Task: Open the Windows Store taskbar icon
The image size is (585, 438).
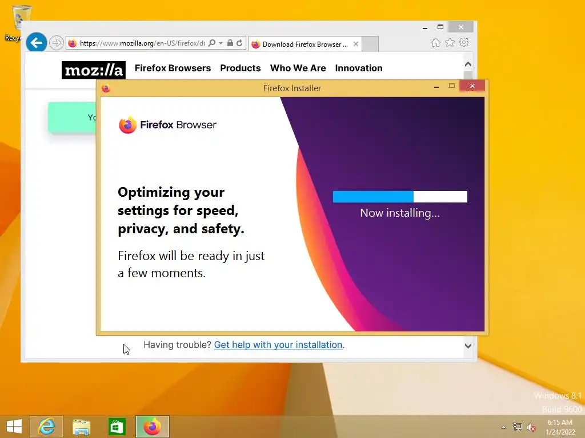Action: [x=117, y=427]
